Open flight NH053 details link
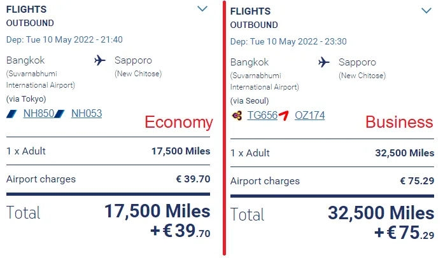 click(87, 113)
